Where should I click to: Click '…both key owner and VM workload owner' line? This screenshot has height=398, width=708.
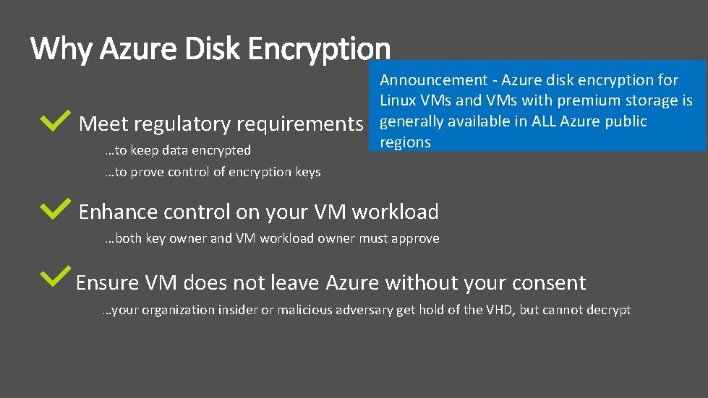pos(272,238)
